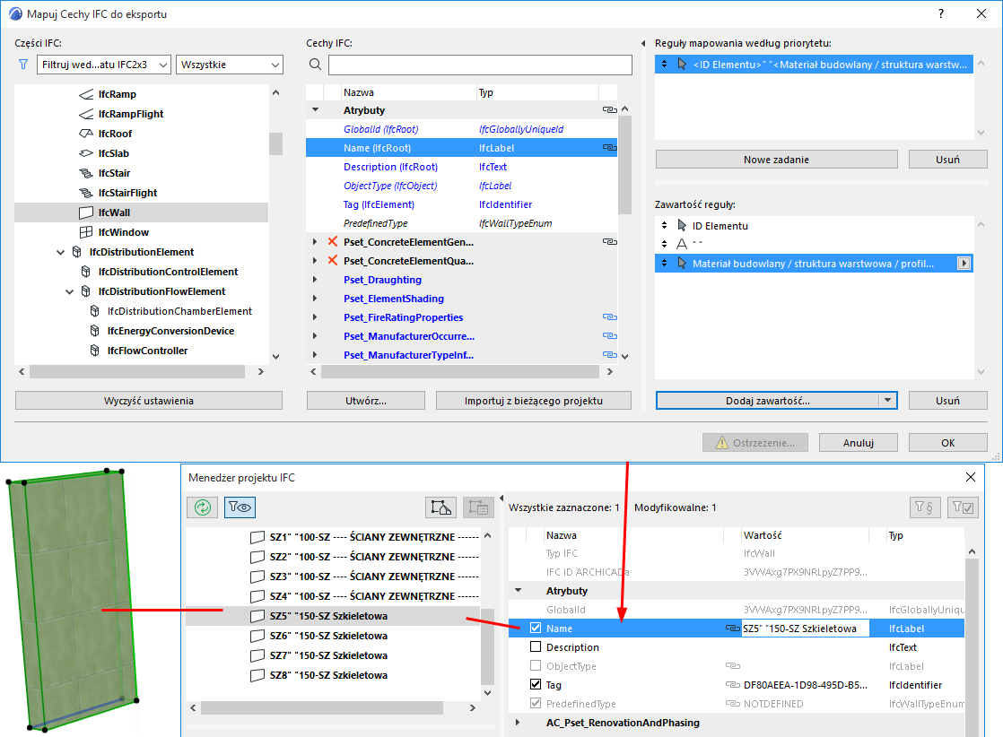
Task: Open the Dodaj zawartość dropdown arrow
Action: click(x=887, y=400)
